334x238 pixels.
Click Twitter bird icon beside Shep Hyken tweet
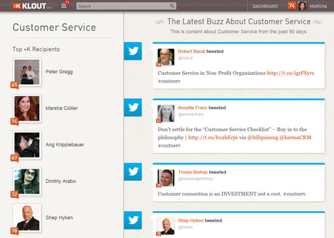click(x=133, y=221)
